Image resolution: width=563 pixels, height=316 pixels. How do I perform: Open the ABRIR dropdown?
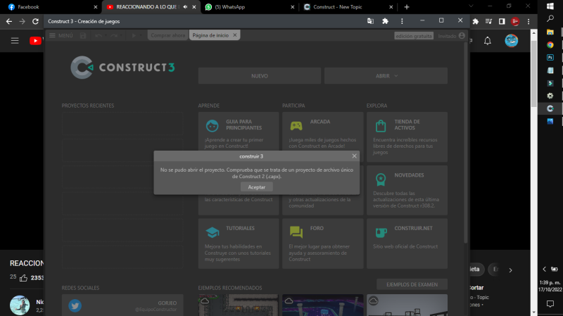point(386,76)
